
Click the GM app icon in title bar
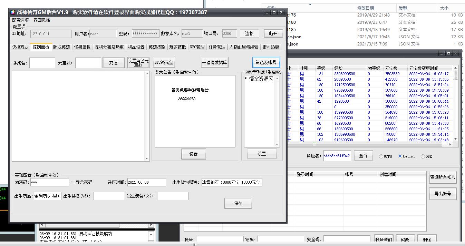coord(13,12)
